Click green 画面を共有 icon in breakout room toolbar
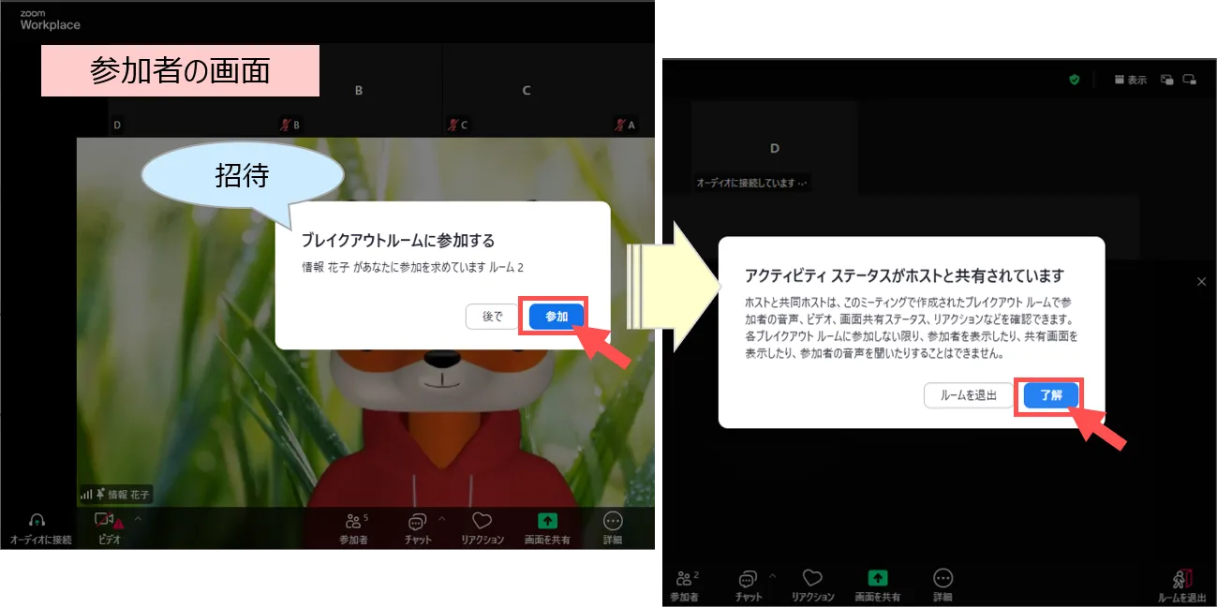1217x607 pixels. [878, 578]
